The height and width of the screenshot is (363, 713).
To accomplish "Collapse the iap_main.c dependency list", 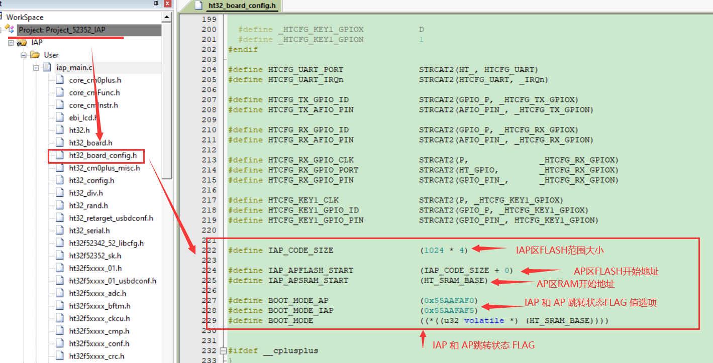I will coord(36,67).
